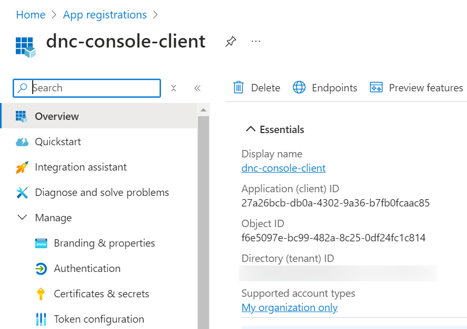Image resolution: width=467 pixels, height=329 pixels.
Task: Select Overview in the side menu
Action: (x=99, y=116)
